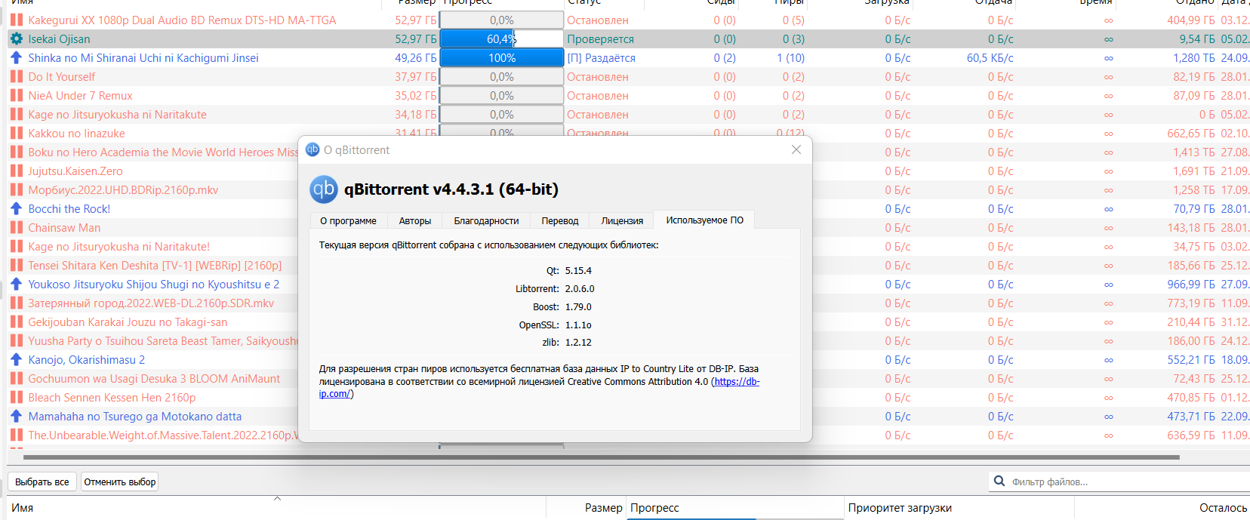The height and width of the screenshot is (520, 1250).
Task: Open the db-ip.com hyperlink
Action: 736,382
